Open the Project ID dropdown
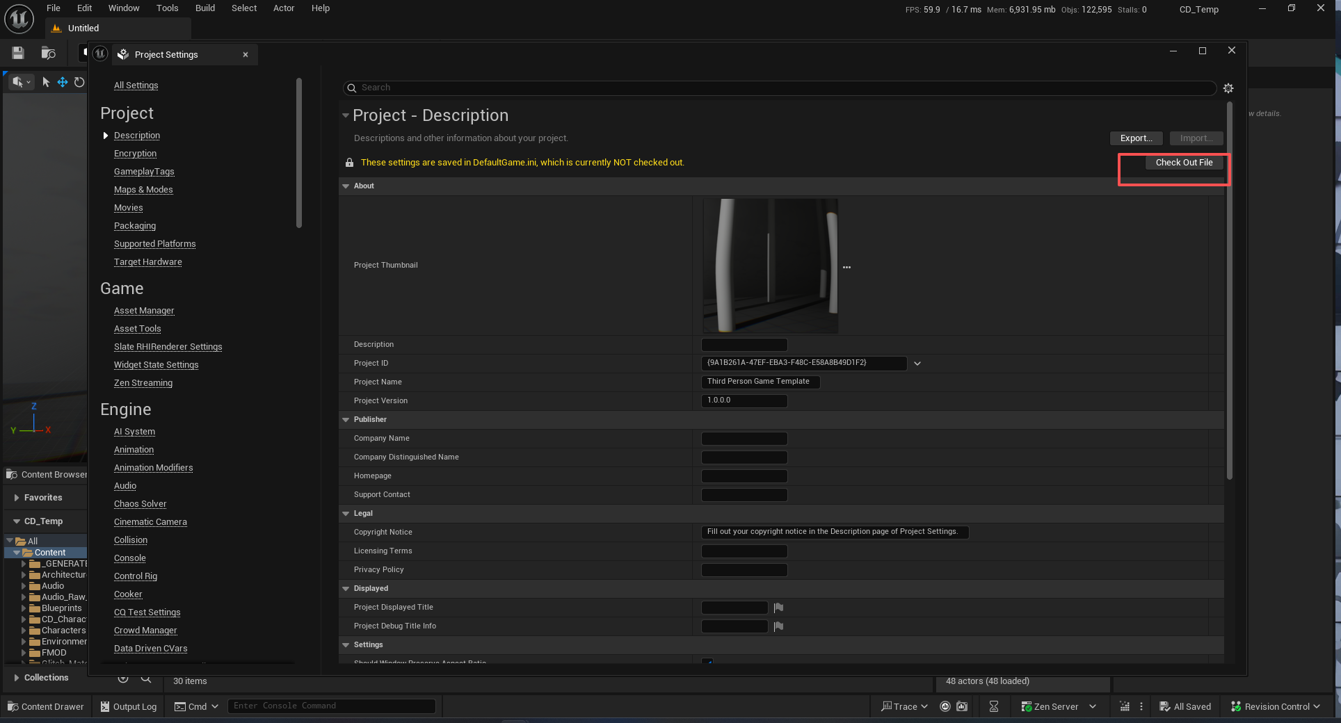The image size is (1341, 723). point(917,363)
